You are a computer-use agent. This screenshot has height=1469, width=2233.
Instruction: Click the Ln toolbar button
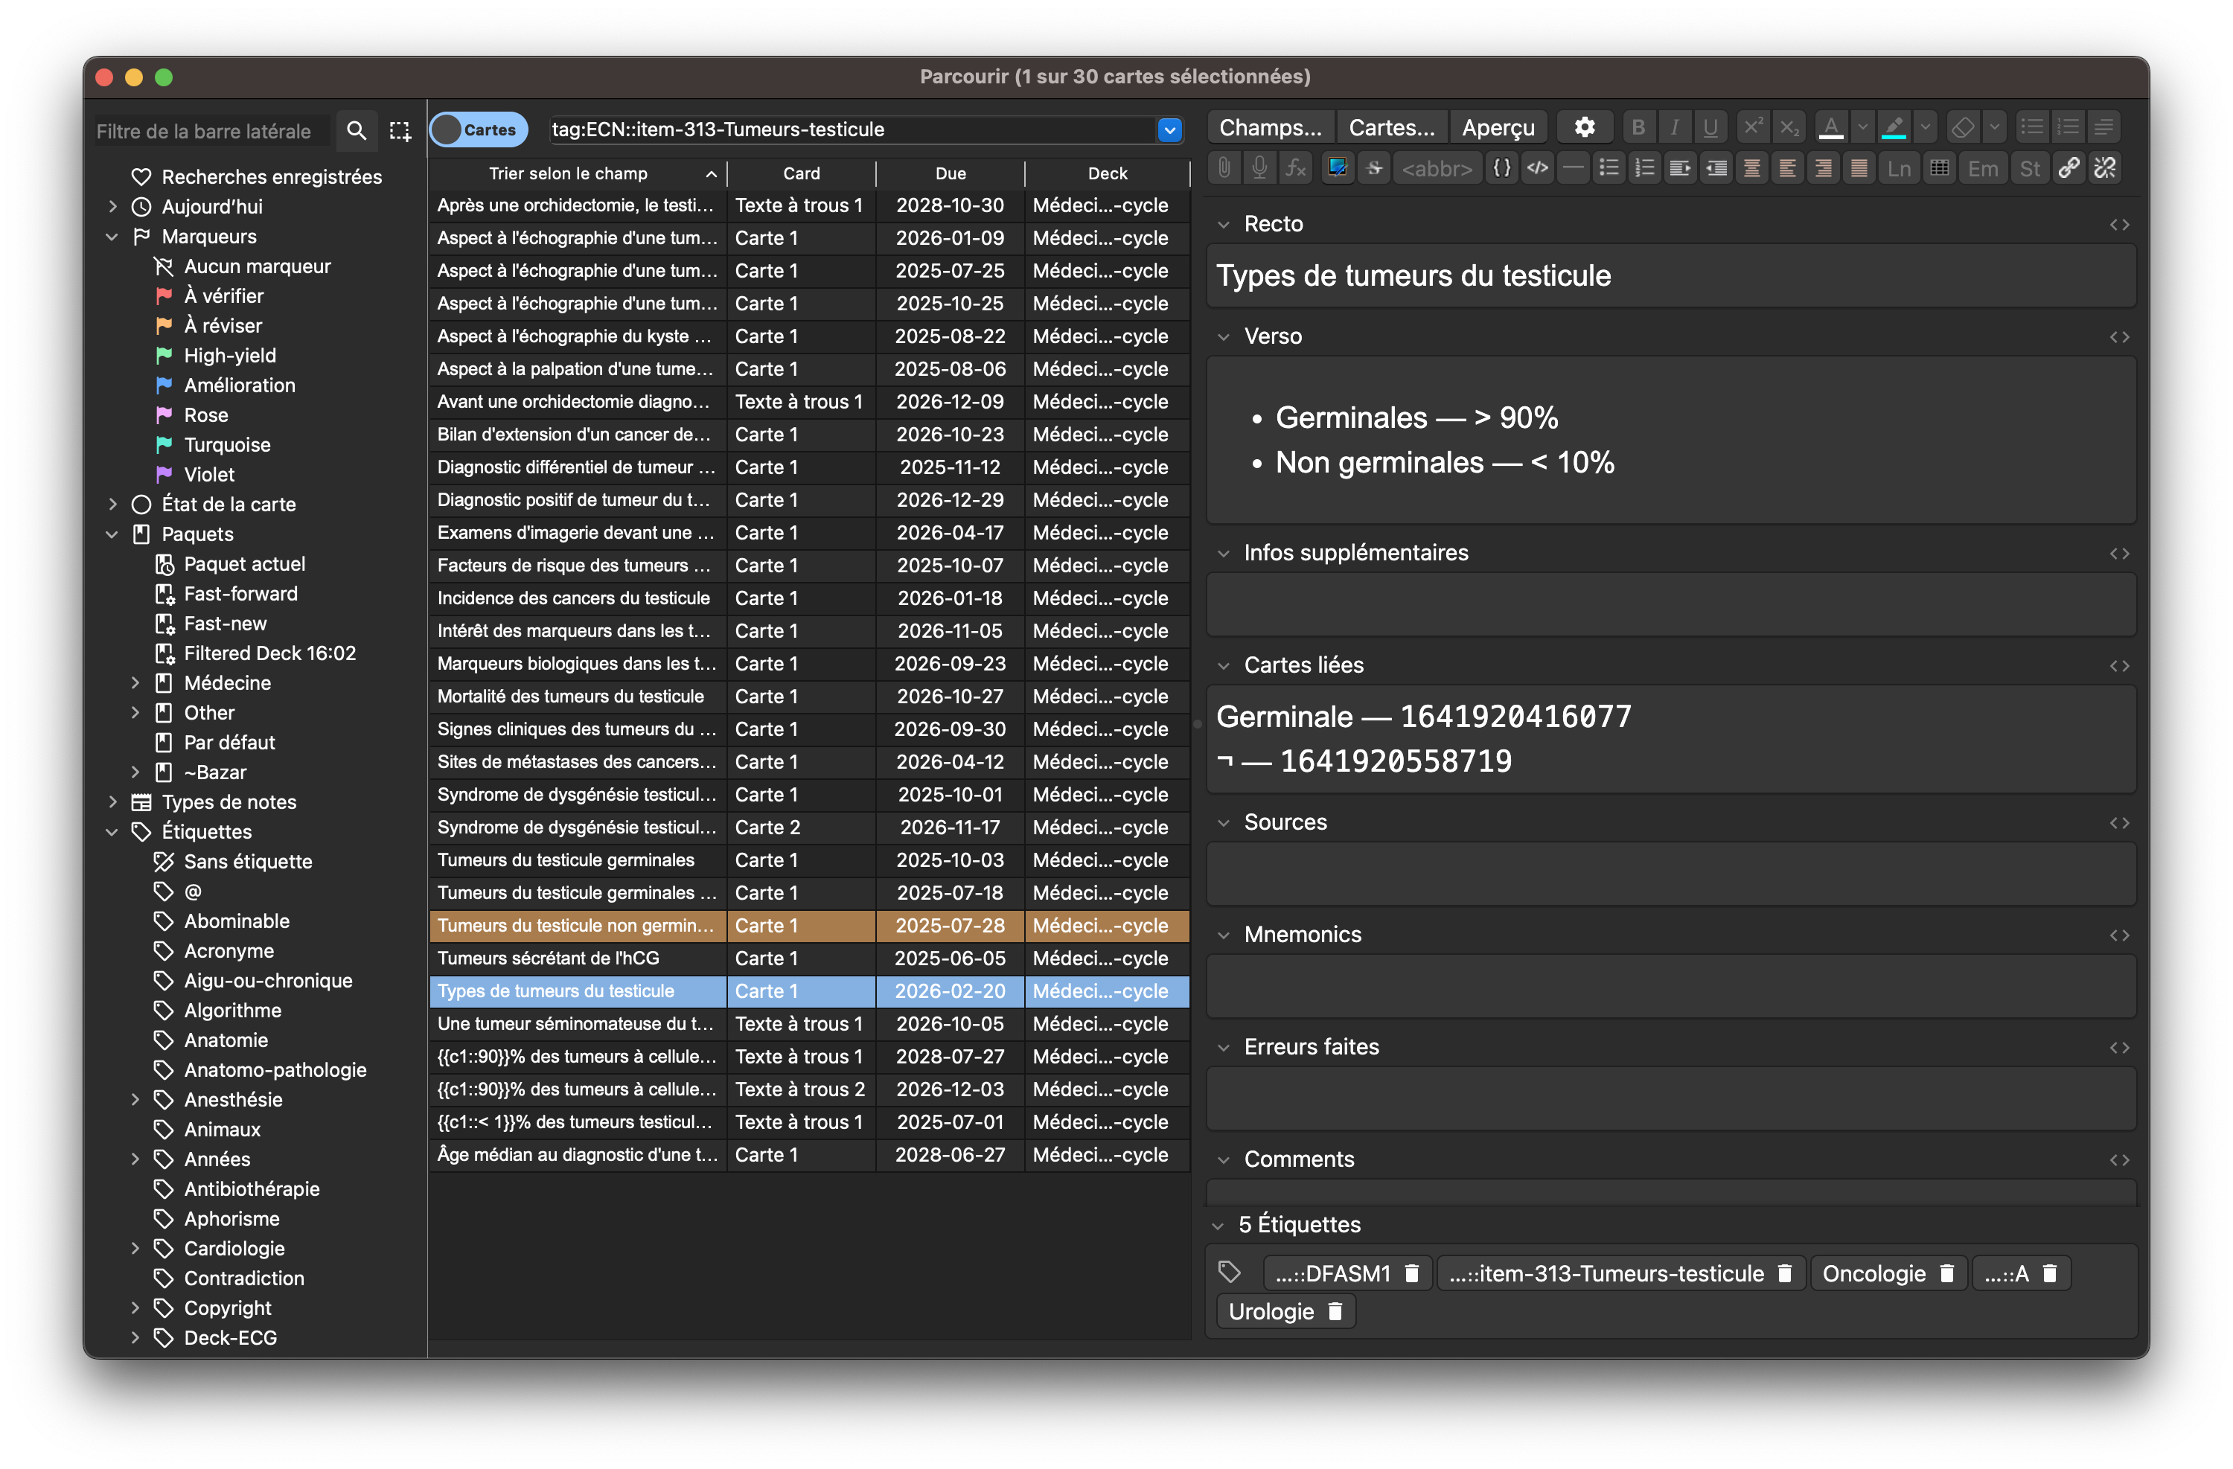[1899, 169]
